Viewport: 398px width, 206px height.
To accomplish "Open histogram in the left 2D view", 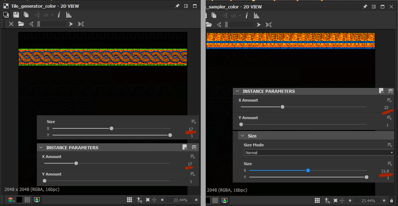I will click(69, 15).
